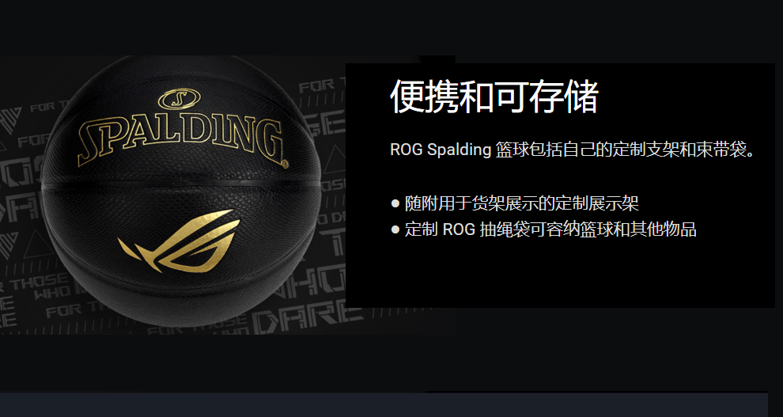The width and height of the screenshot is (783, 417).
Task: Select the bullet text 定制 ROG 抽绳袋可容纳篮球
Action: click(x=550, y=229)
